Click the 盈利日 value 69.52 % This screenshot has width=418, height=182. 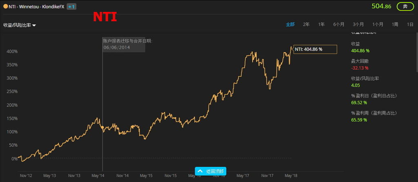[359, 102]
